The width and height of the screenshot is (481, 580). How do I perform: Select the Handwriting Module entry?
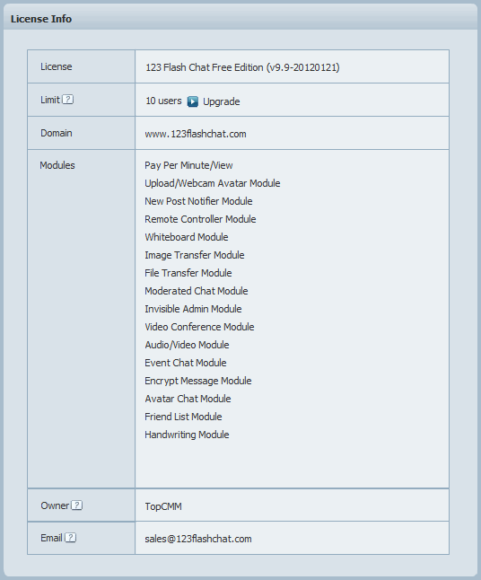187,435
